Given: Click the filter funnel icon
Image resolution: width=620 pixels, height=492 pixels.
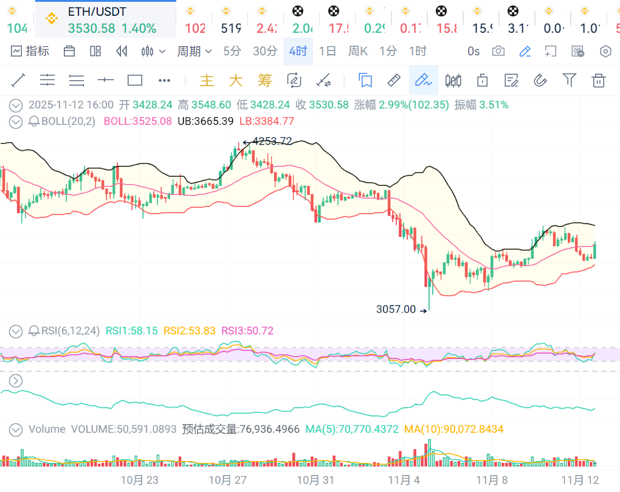Looking at the screenshot, I should point(569,80).
